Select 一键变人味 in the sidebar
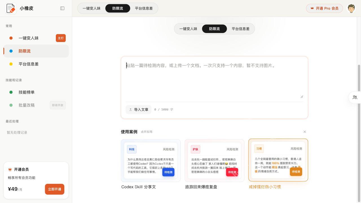 [36, 38]
